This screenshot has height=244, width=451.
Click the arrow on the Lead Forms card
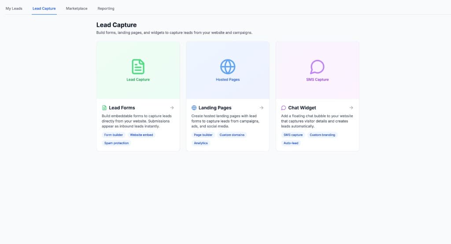click(x=172, y=108)
